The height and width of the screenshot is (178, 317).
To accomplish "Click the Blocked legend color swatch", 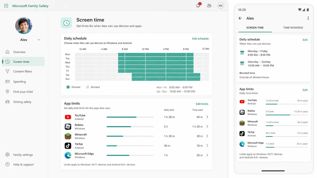I will [x=88, y=87].
